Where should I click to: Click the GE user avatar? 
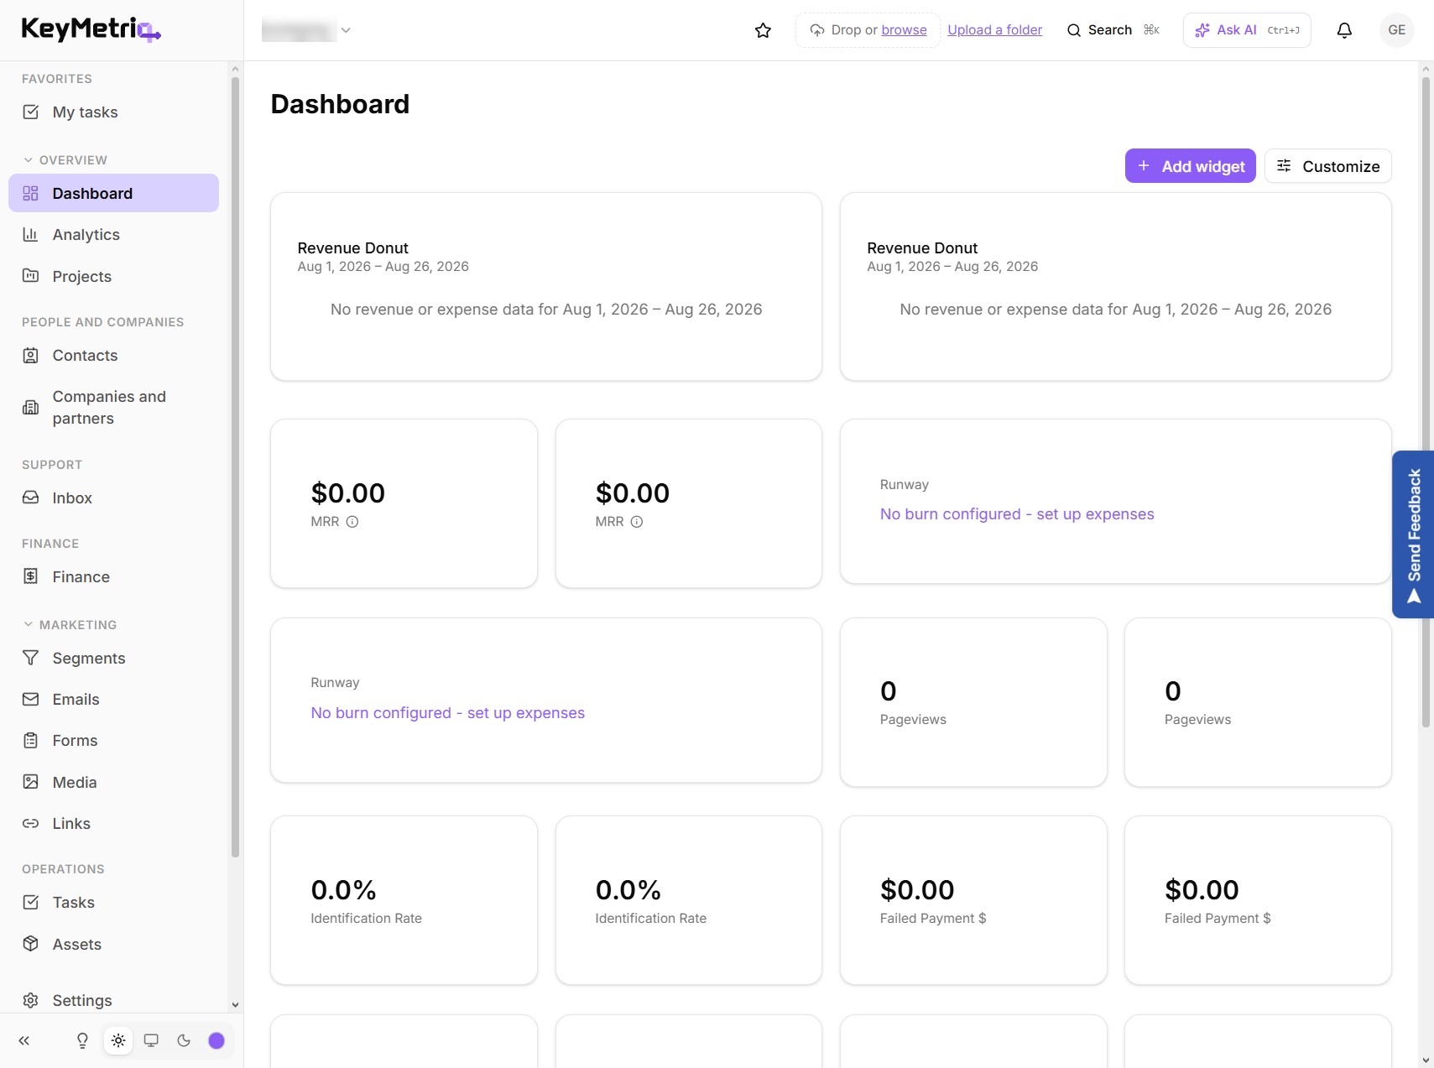coord(1396,30)
